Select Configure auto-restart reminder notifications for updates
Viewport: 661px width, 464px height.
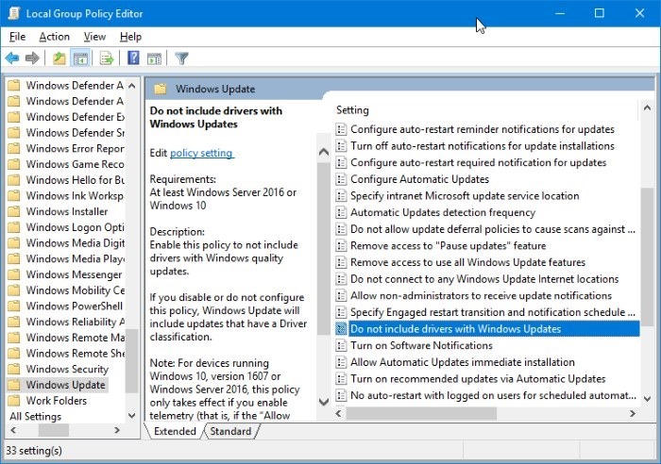pos(483,129)
